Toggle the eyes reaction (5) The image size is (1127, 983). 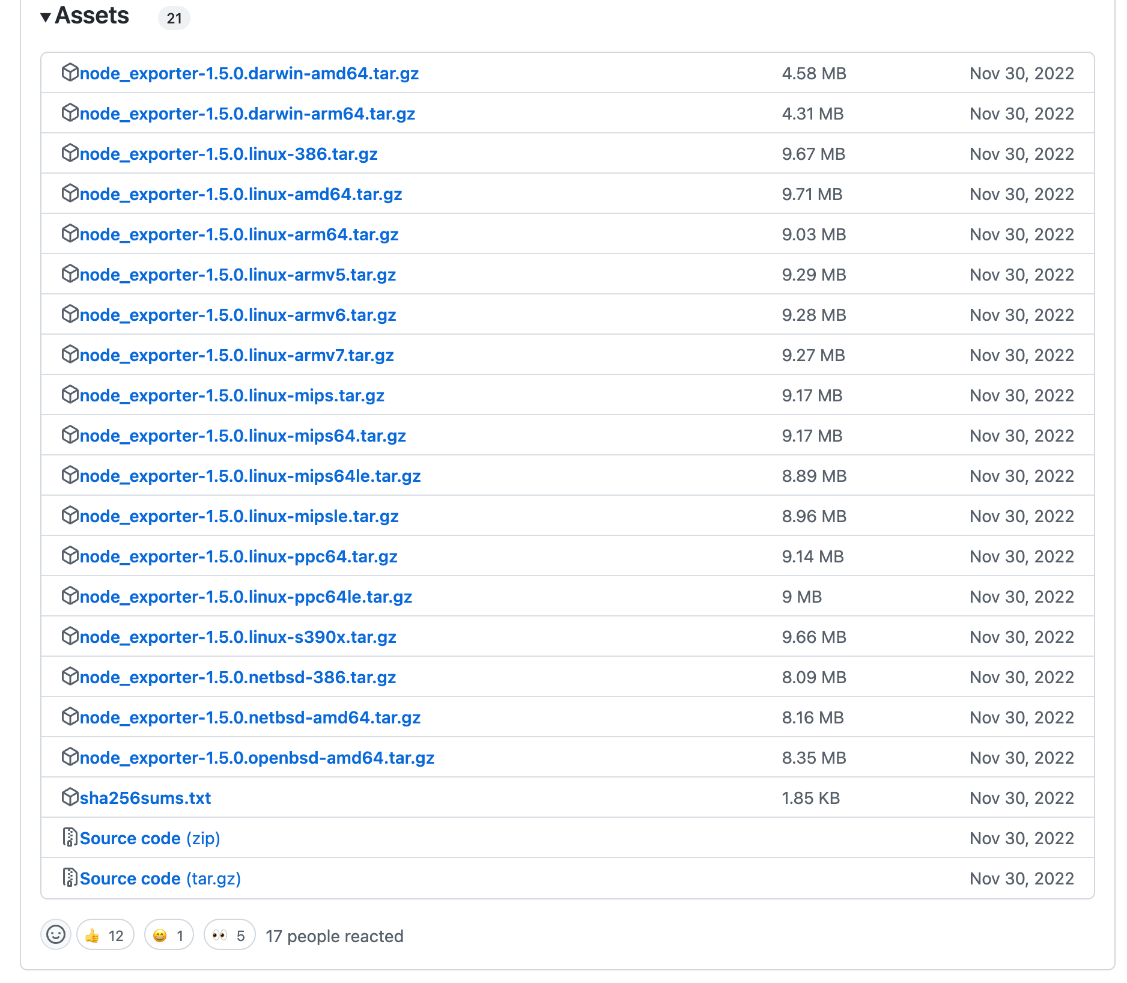coord(229,935)
